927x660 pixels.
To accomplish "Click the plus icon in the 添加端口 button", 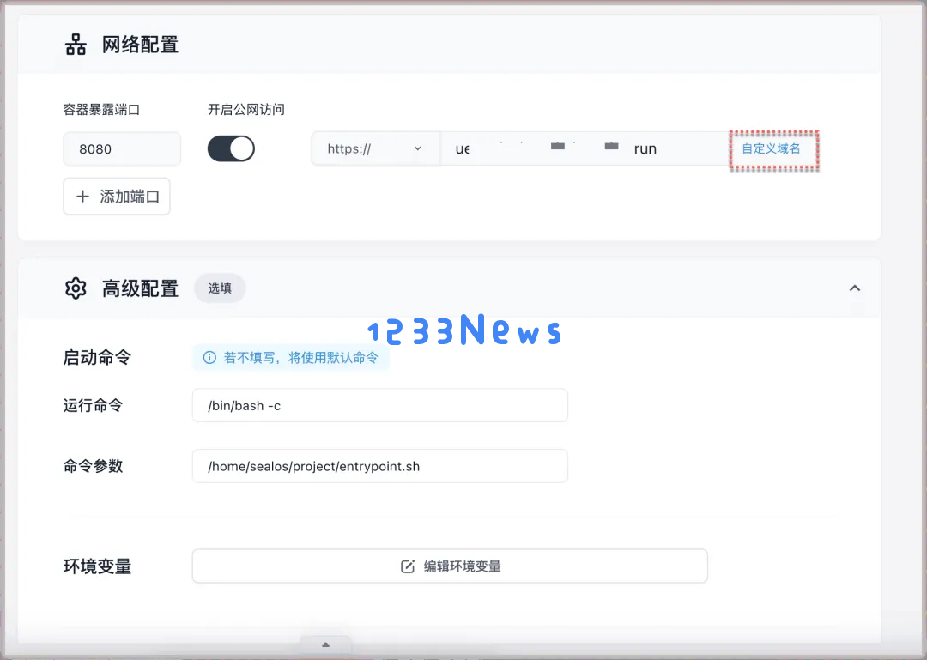I will click(82, 197).
